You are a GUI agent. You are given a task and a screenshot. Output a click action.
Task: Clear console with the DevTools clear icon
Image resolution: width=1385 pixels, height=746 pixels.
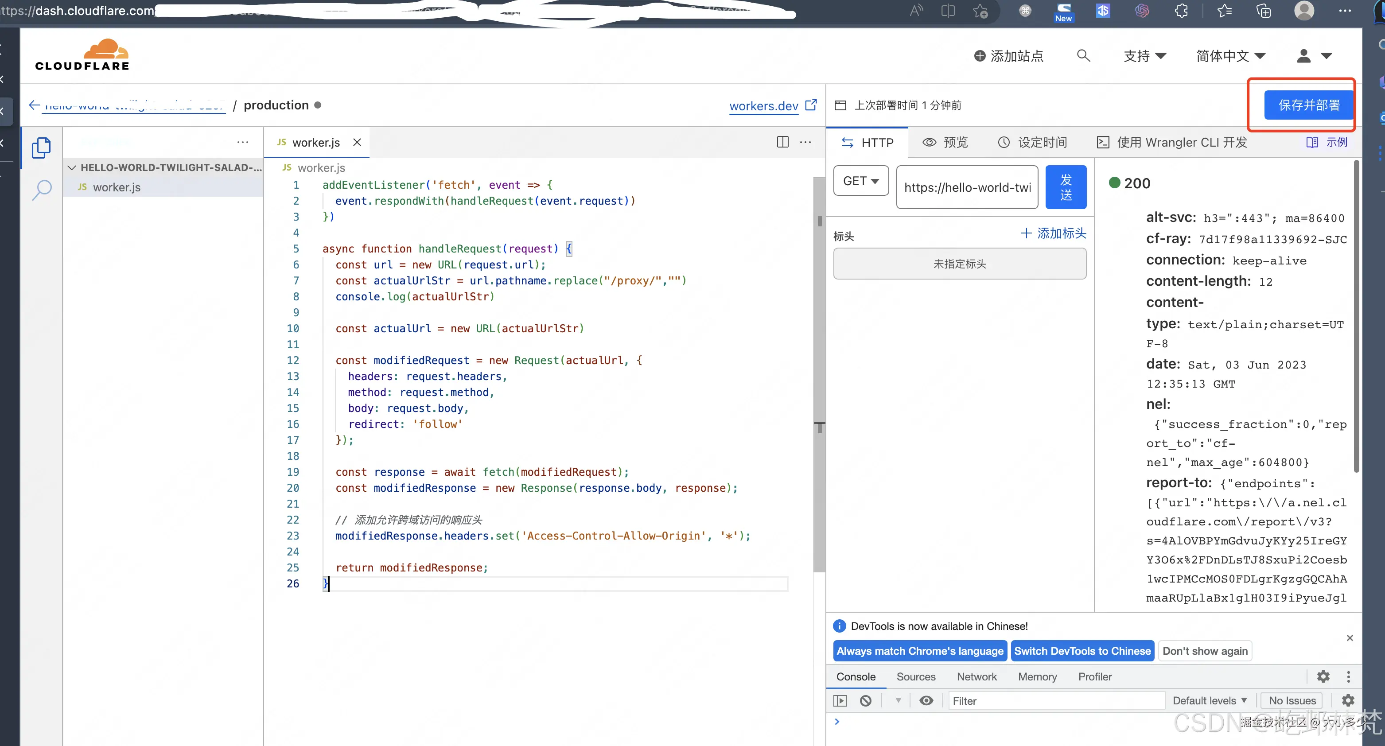click(865, 700)
